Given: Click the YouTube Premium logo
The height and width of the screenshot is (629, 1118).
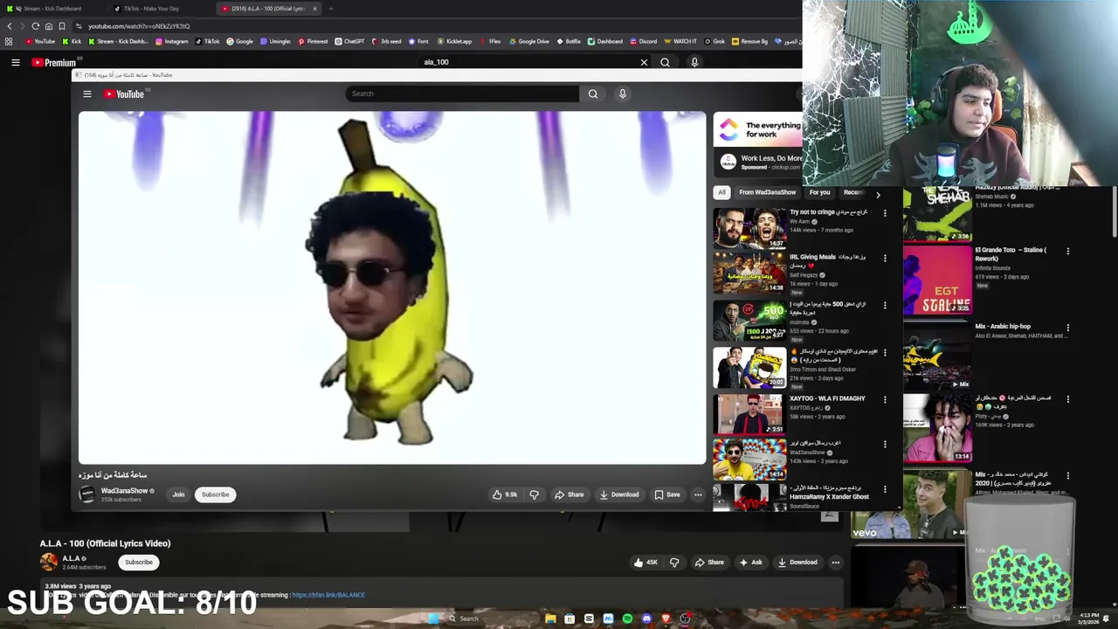Looking at the screenshot, I should click(54, 62).
